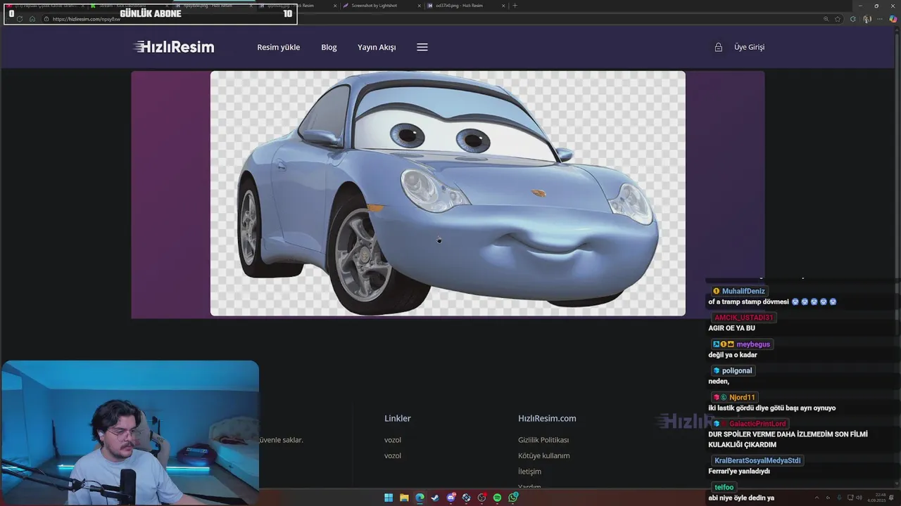Click the first vozol link under Linkler
The image size is (901, 506).
pos(393,440)
